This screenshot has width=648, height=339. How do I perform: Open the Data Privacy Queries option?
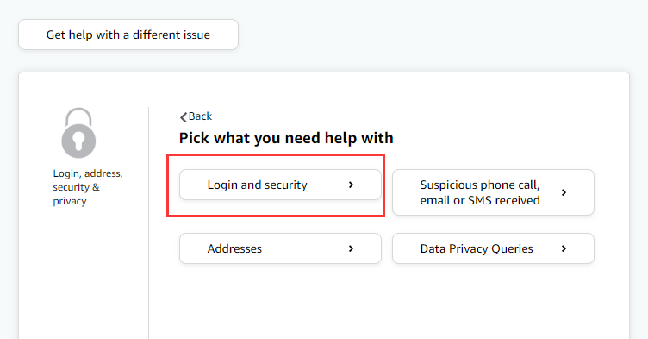493,248
